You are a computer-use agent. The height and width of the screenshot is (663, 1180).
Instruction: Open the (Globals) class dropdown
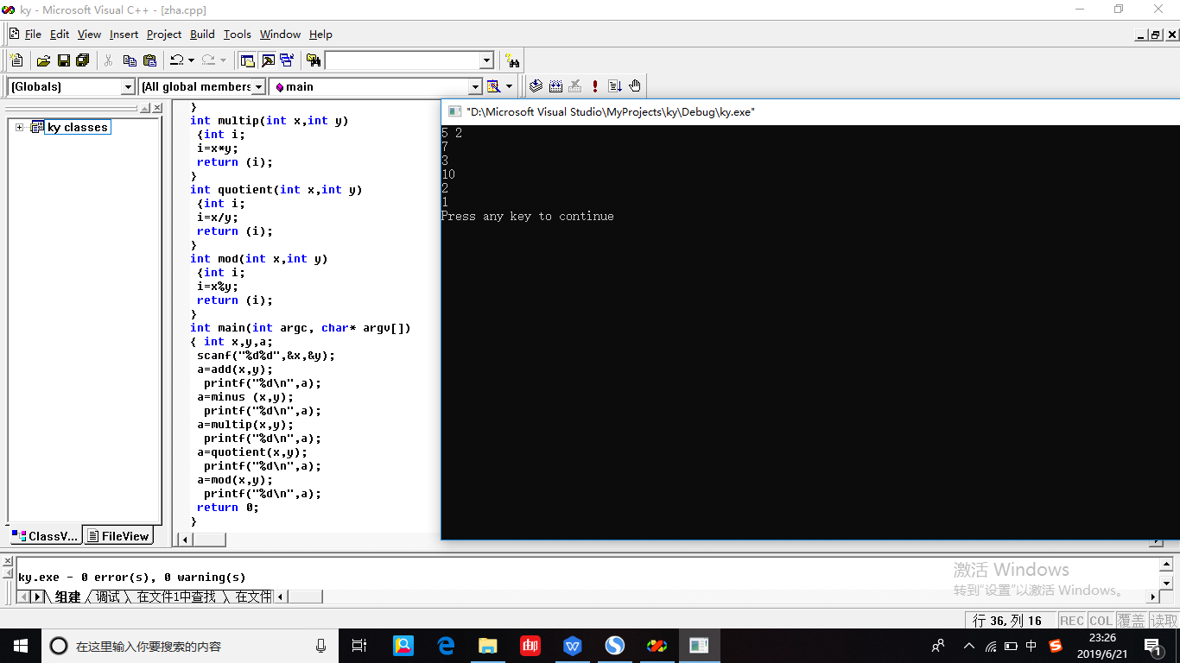point(128,86)
